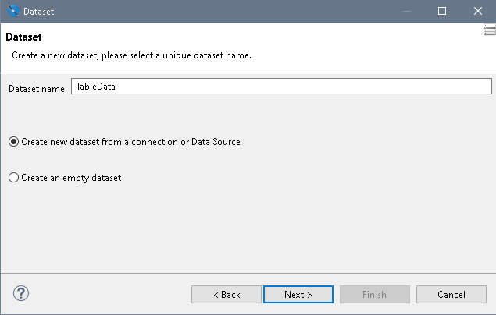Focus the Dataset name text field
The image size is (496, 315).
[281, 87]
